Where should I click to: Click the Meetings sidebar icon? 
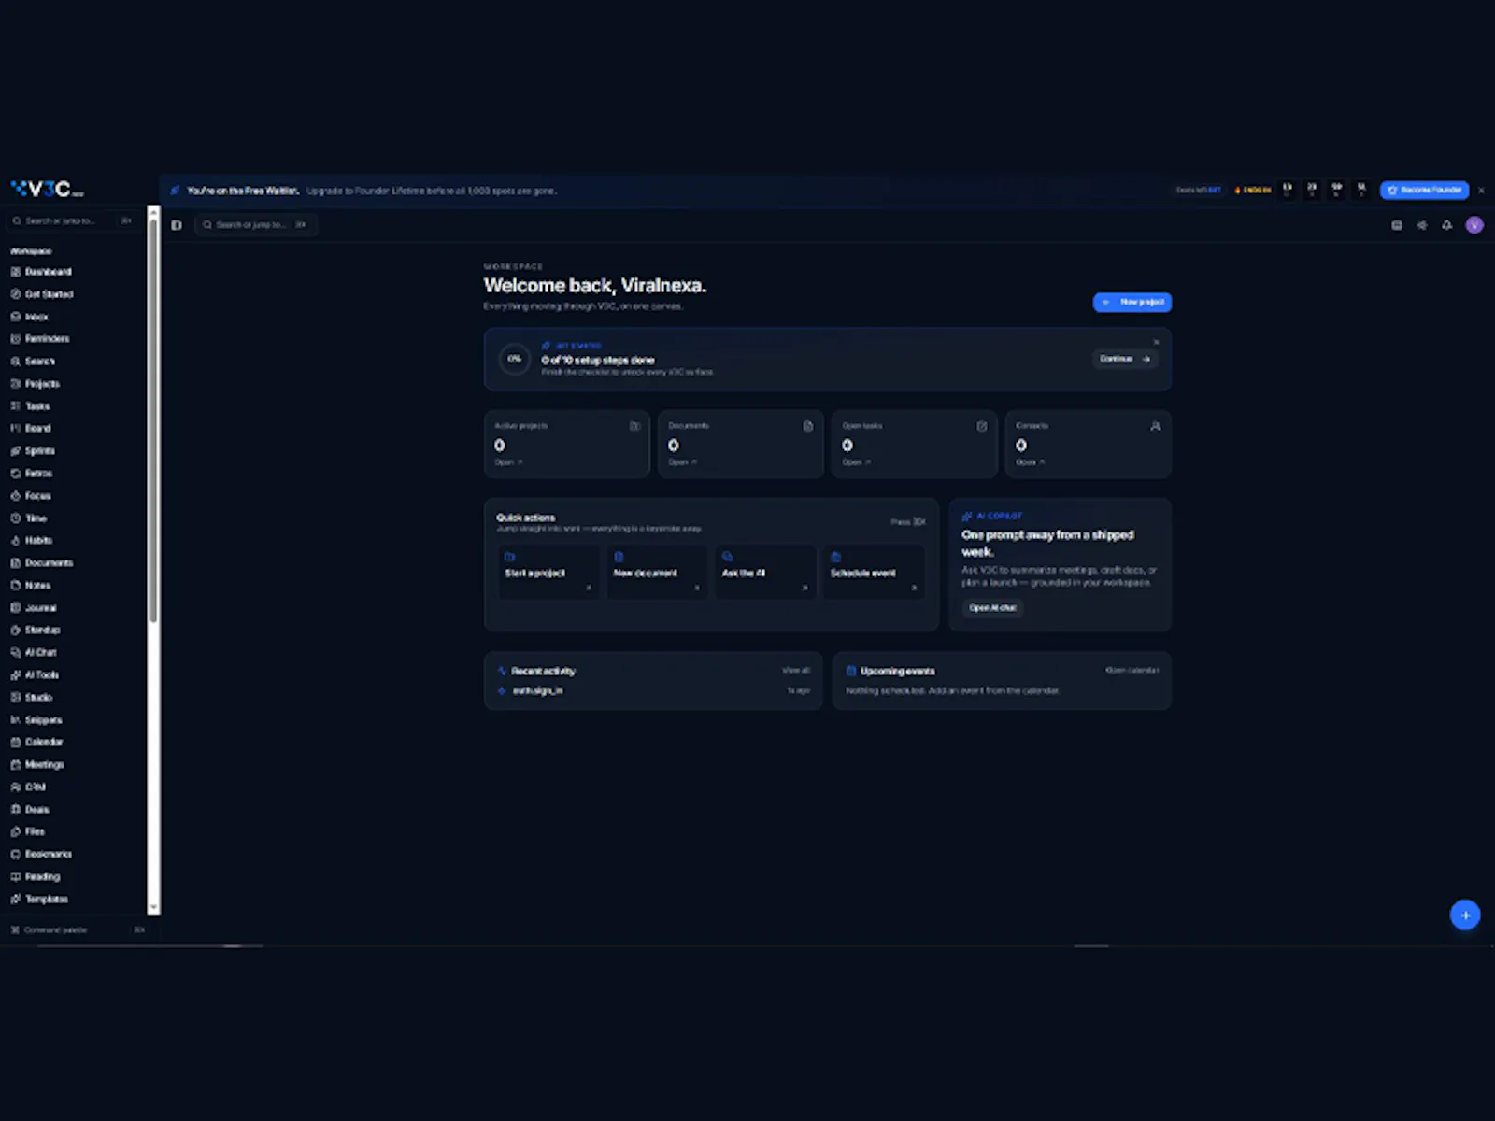pyautogui.click(x=15, y=765)
